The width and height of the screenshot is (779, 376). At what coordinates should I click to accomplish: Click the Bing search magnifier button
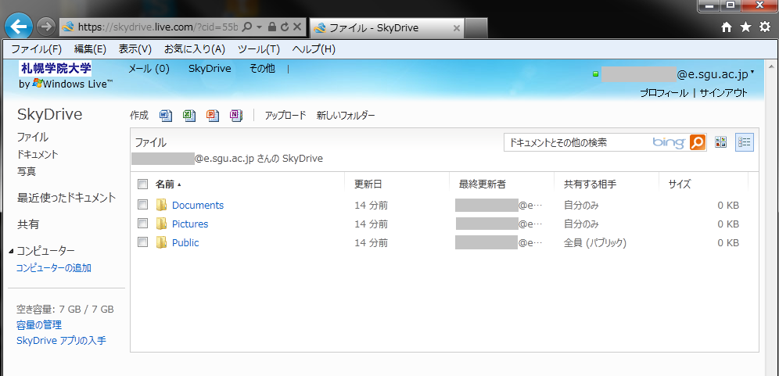pyautogui.click(x=698, y=142)
